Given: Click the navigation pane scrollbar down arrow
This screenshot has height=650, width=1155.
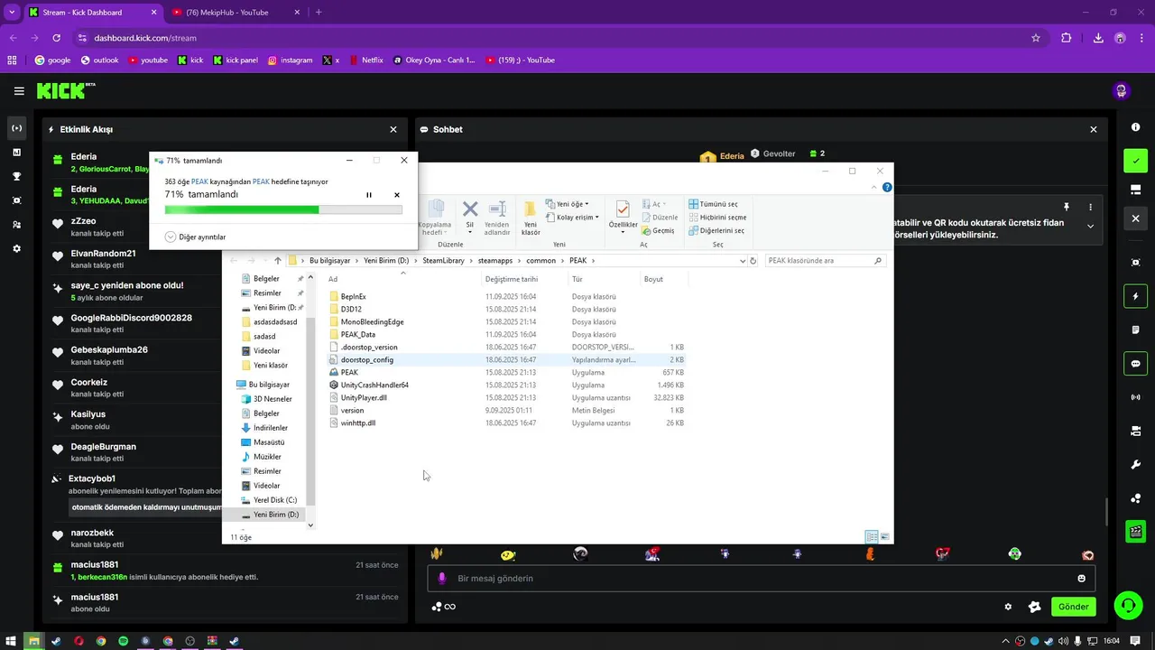Looking at the screenshot, I should click(310, 525).
